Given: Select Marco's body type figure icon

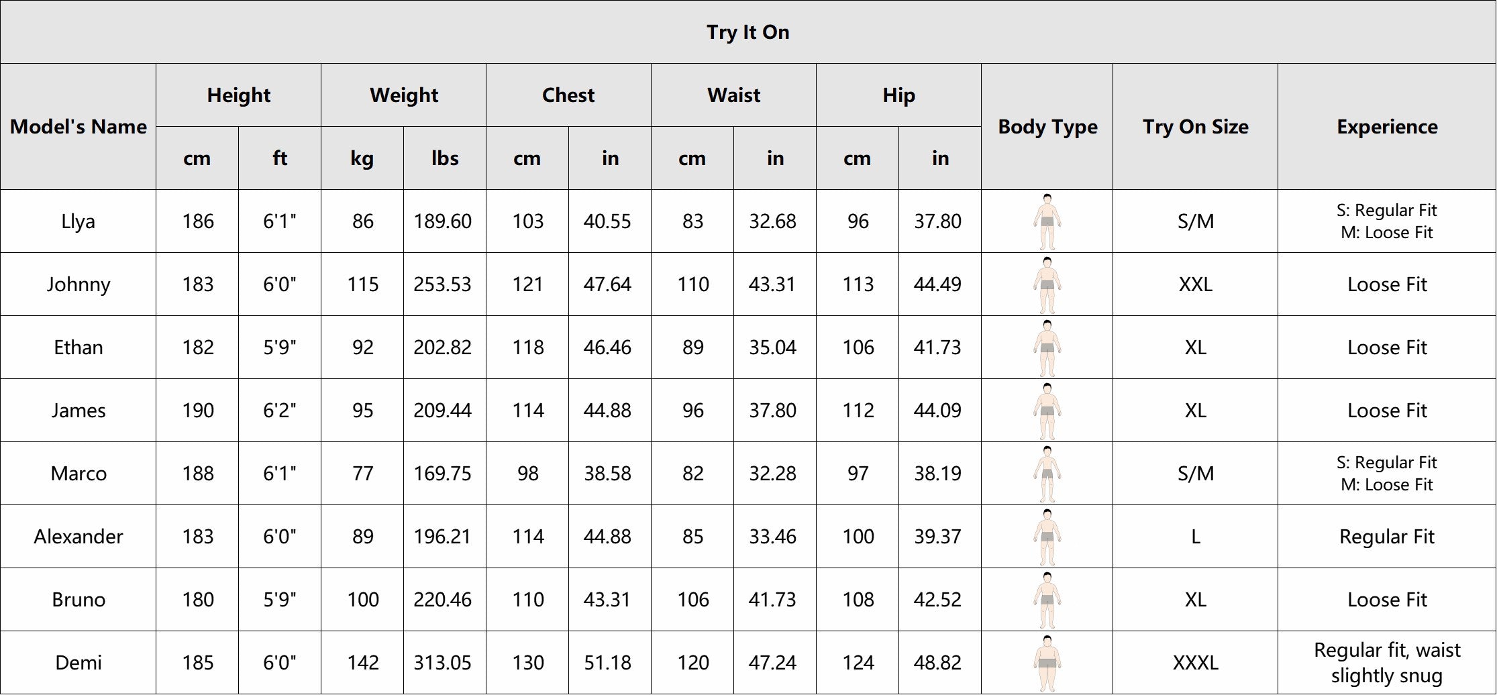Looking at the screenshot, I should [x=1047, y=474].
